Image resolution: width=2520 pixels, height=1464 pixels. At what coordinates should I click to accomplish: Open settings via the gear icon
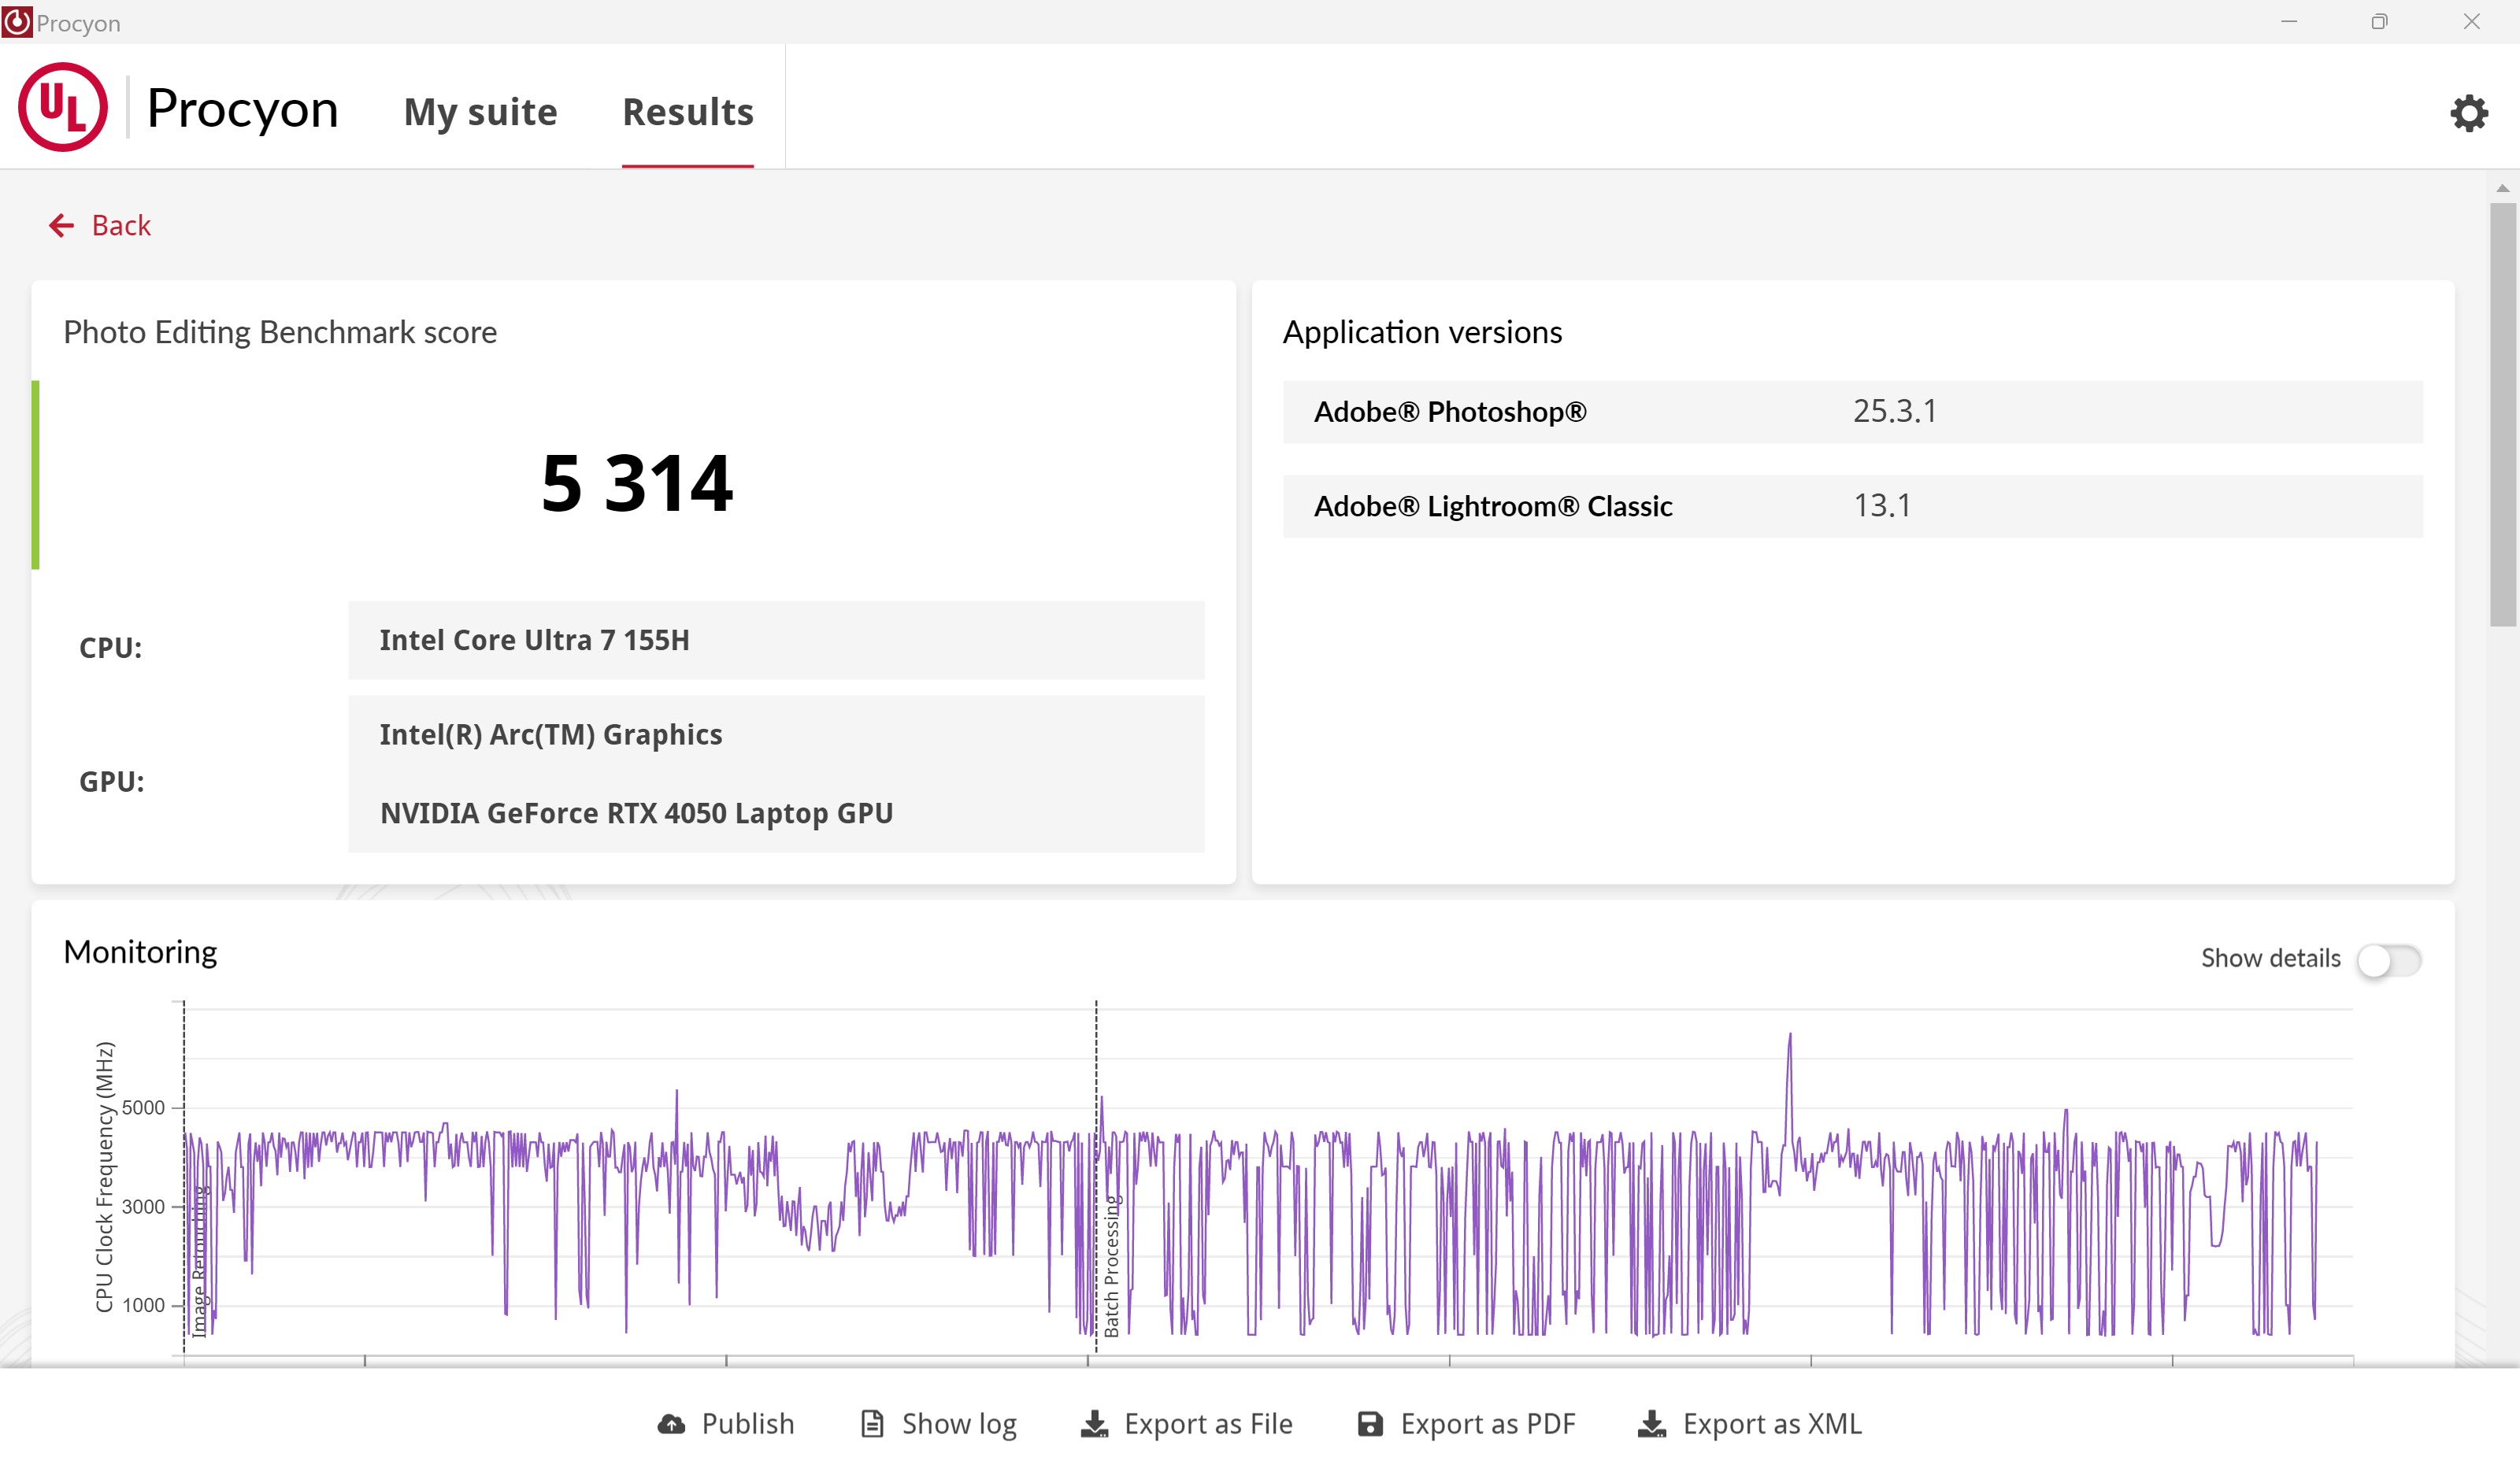pyautogui.click(x=2468, y=113)
